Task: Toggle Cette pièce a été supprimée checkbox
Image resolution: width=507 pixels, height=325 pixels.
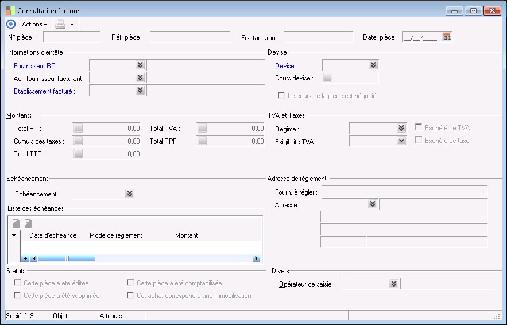Action: (x=17, y=295)
